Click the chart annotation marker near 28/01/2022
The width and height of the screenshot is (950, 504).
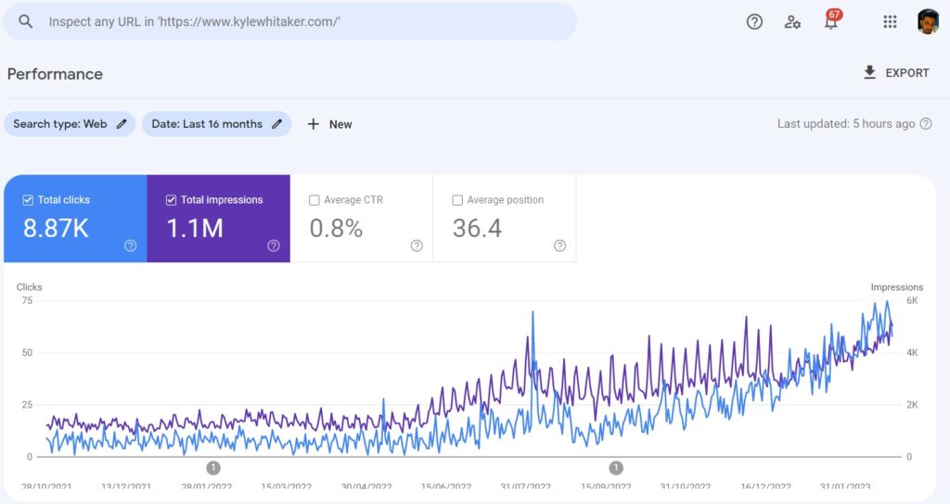pyautogui.click(x=213, y=468)
